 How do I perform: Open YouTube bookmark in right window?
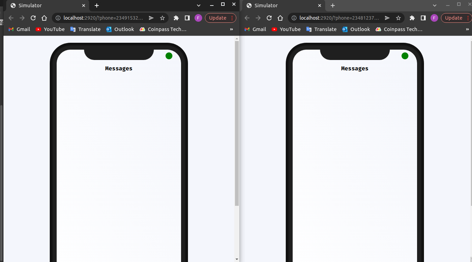coord(286,29)
